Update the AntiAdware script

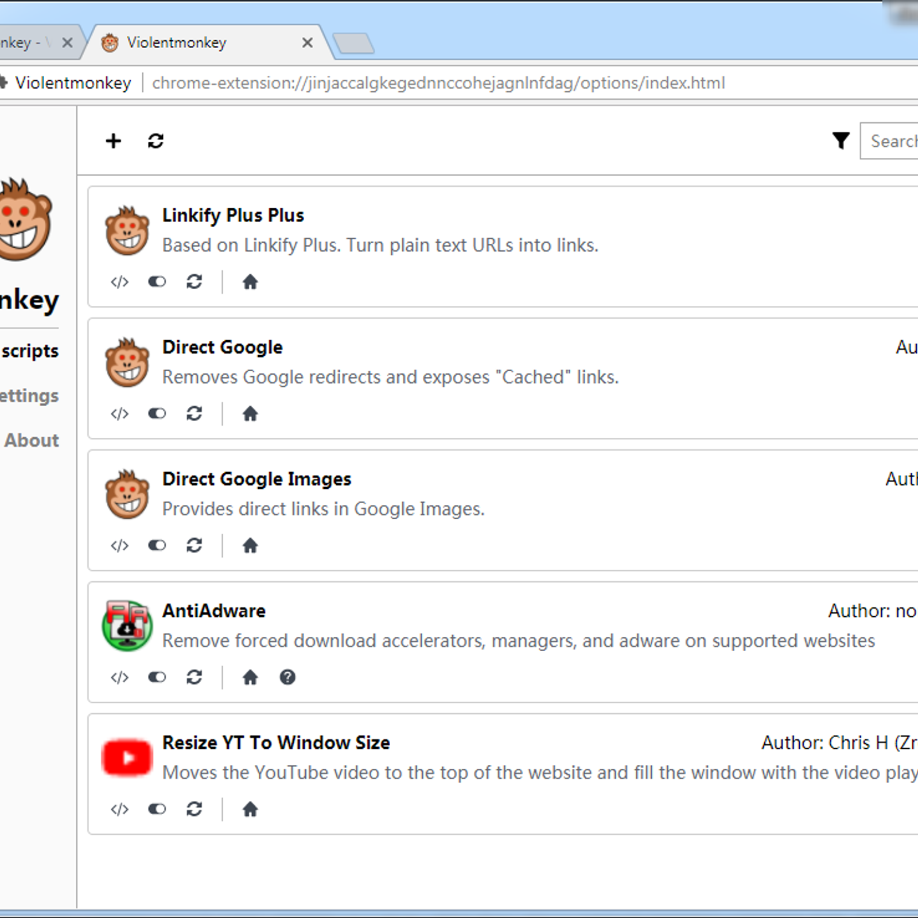pos(194,677)
